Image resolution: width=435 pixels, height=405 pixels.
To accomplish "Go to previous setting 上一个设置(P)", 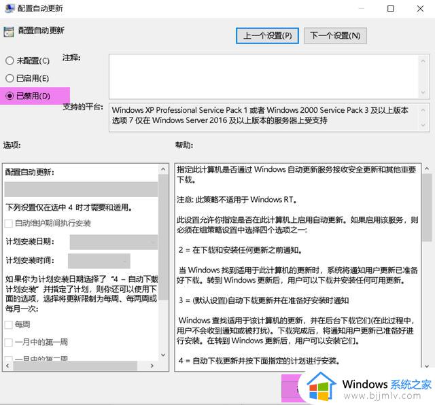I will pos(267,35).
